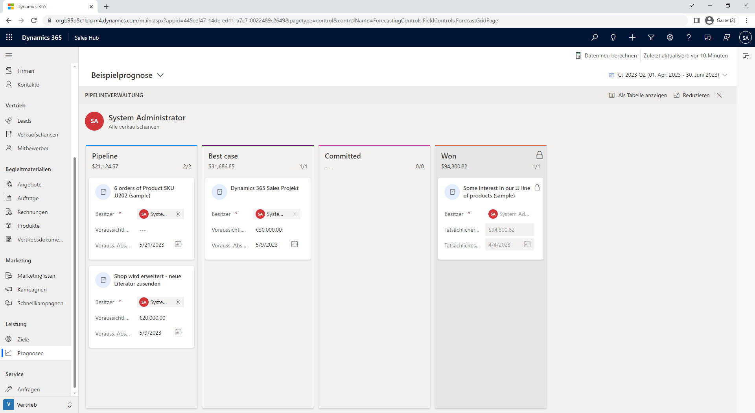Click the help question mark icon
The width and height of the screenshot is (755, 413).
tap(689, 37)
